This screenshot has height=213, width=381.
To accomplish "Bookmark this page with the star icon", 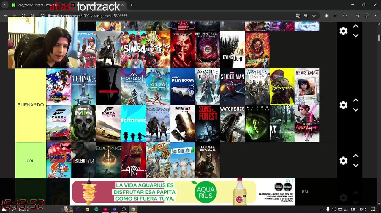I will point(314,16).
